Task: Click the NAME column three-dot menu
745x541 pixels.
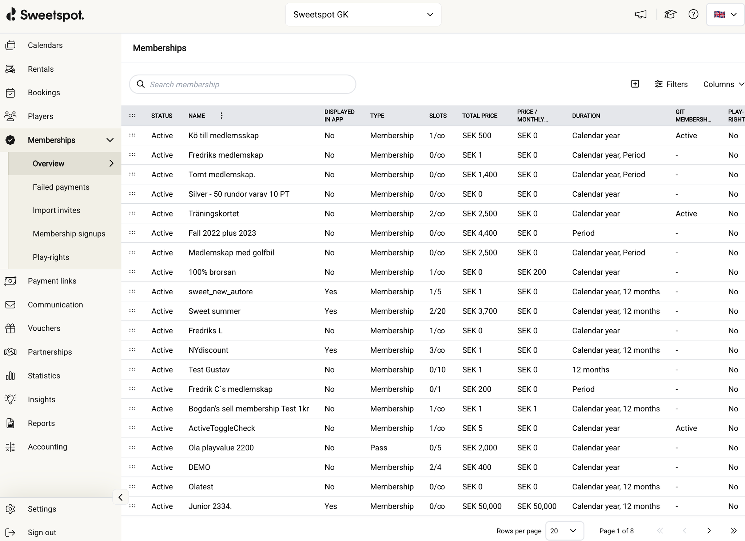Action: [222, 116]
